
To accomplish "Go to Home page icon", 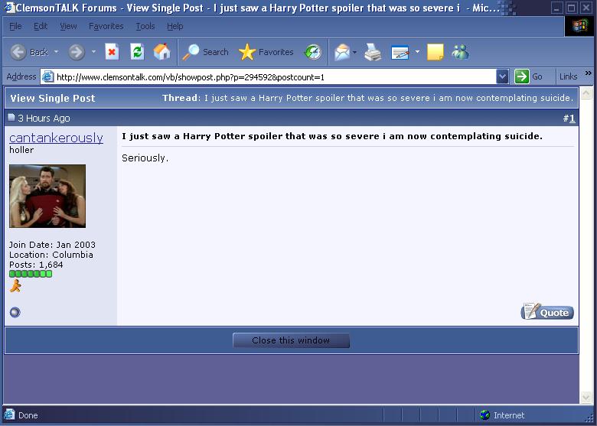I will point(161,52).
